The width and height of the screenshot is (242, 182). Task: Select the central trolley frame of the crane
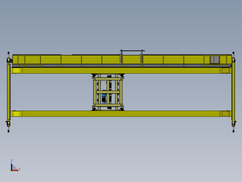[108, 92]
